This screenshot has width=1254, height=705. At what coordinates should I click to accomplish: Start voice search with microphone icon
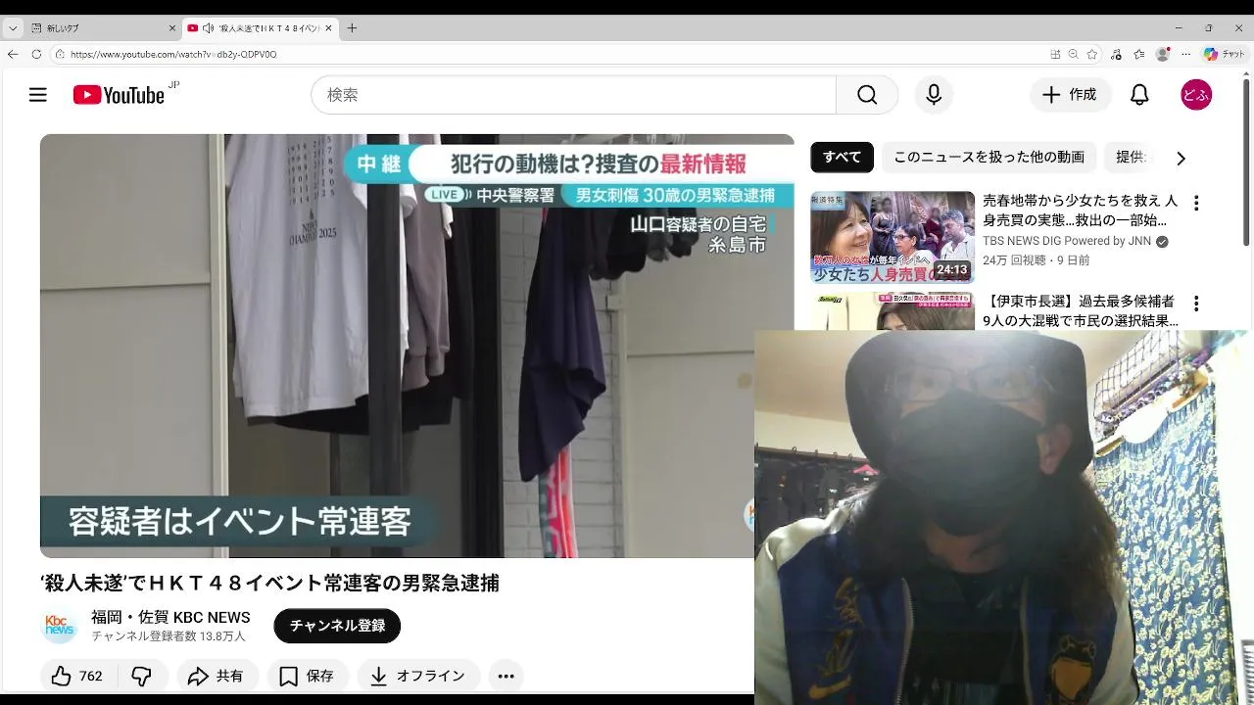click(x=934, y=95)
